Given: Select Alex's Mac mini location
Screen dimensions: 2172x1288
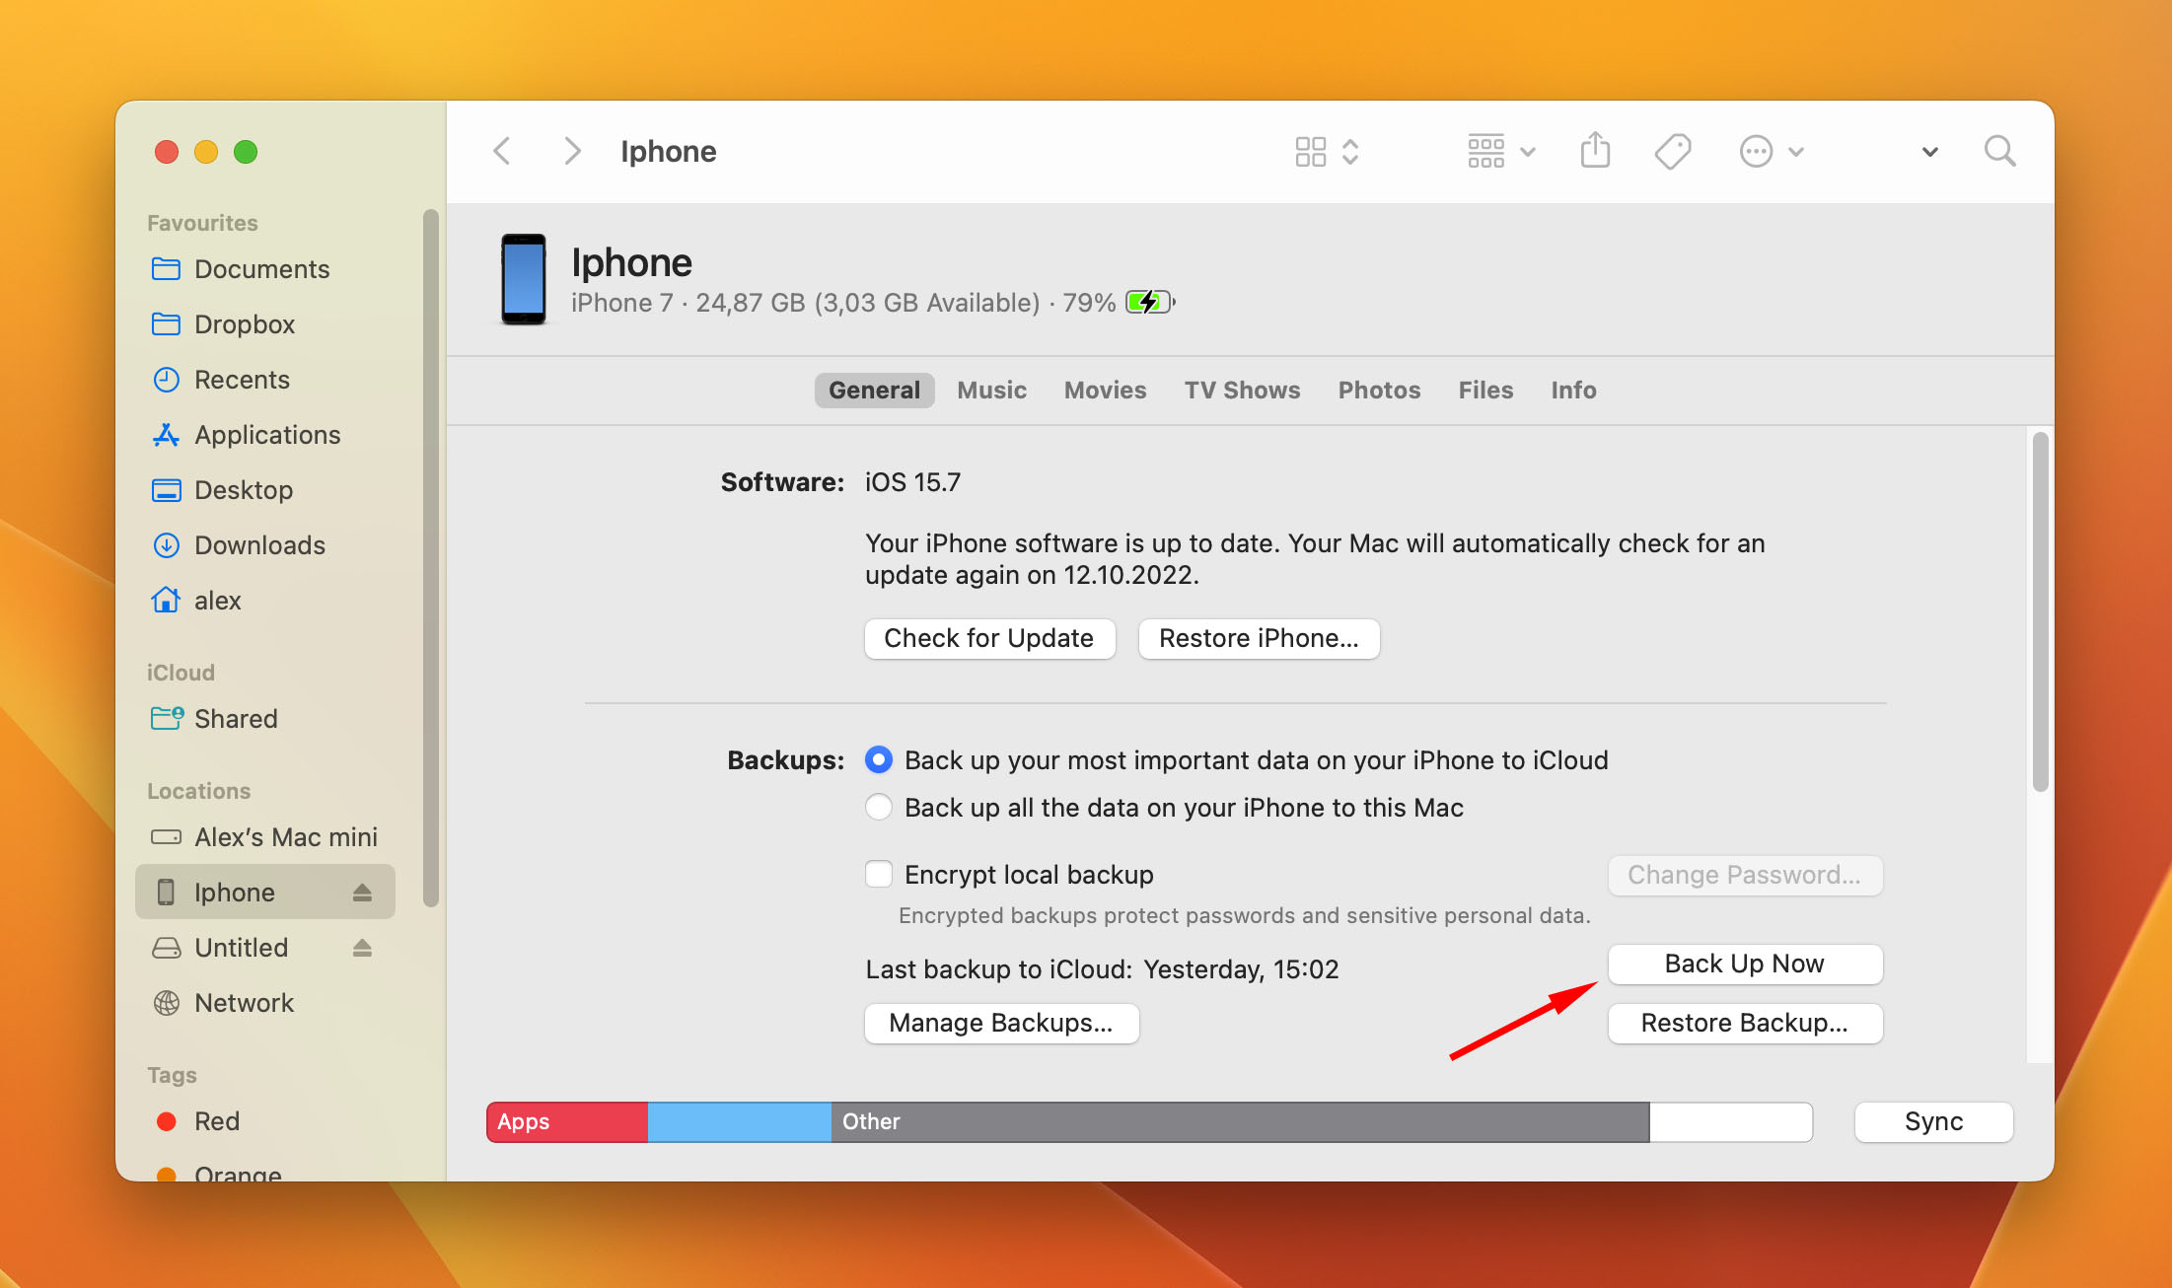Looking at the screenshot, I should pos(265,837).
